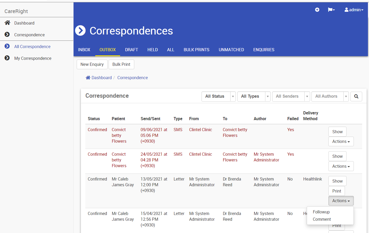Click the plus add icon in header
Viewport: 369px width, 233px height.
pyautogui.click(x=317, y=10)
